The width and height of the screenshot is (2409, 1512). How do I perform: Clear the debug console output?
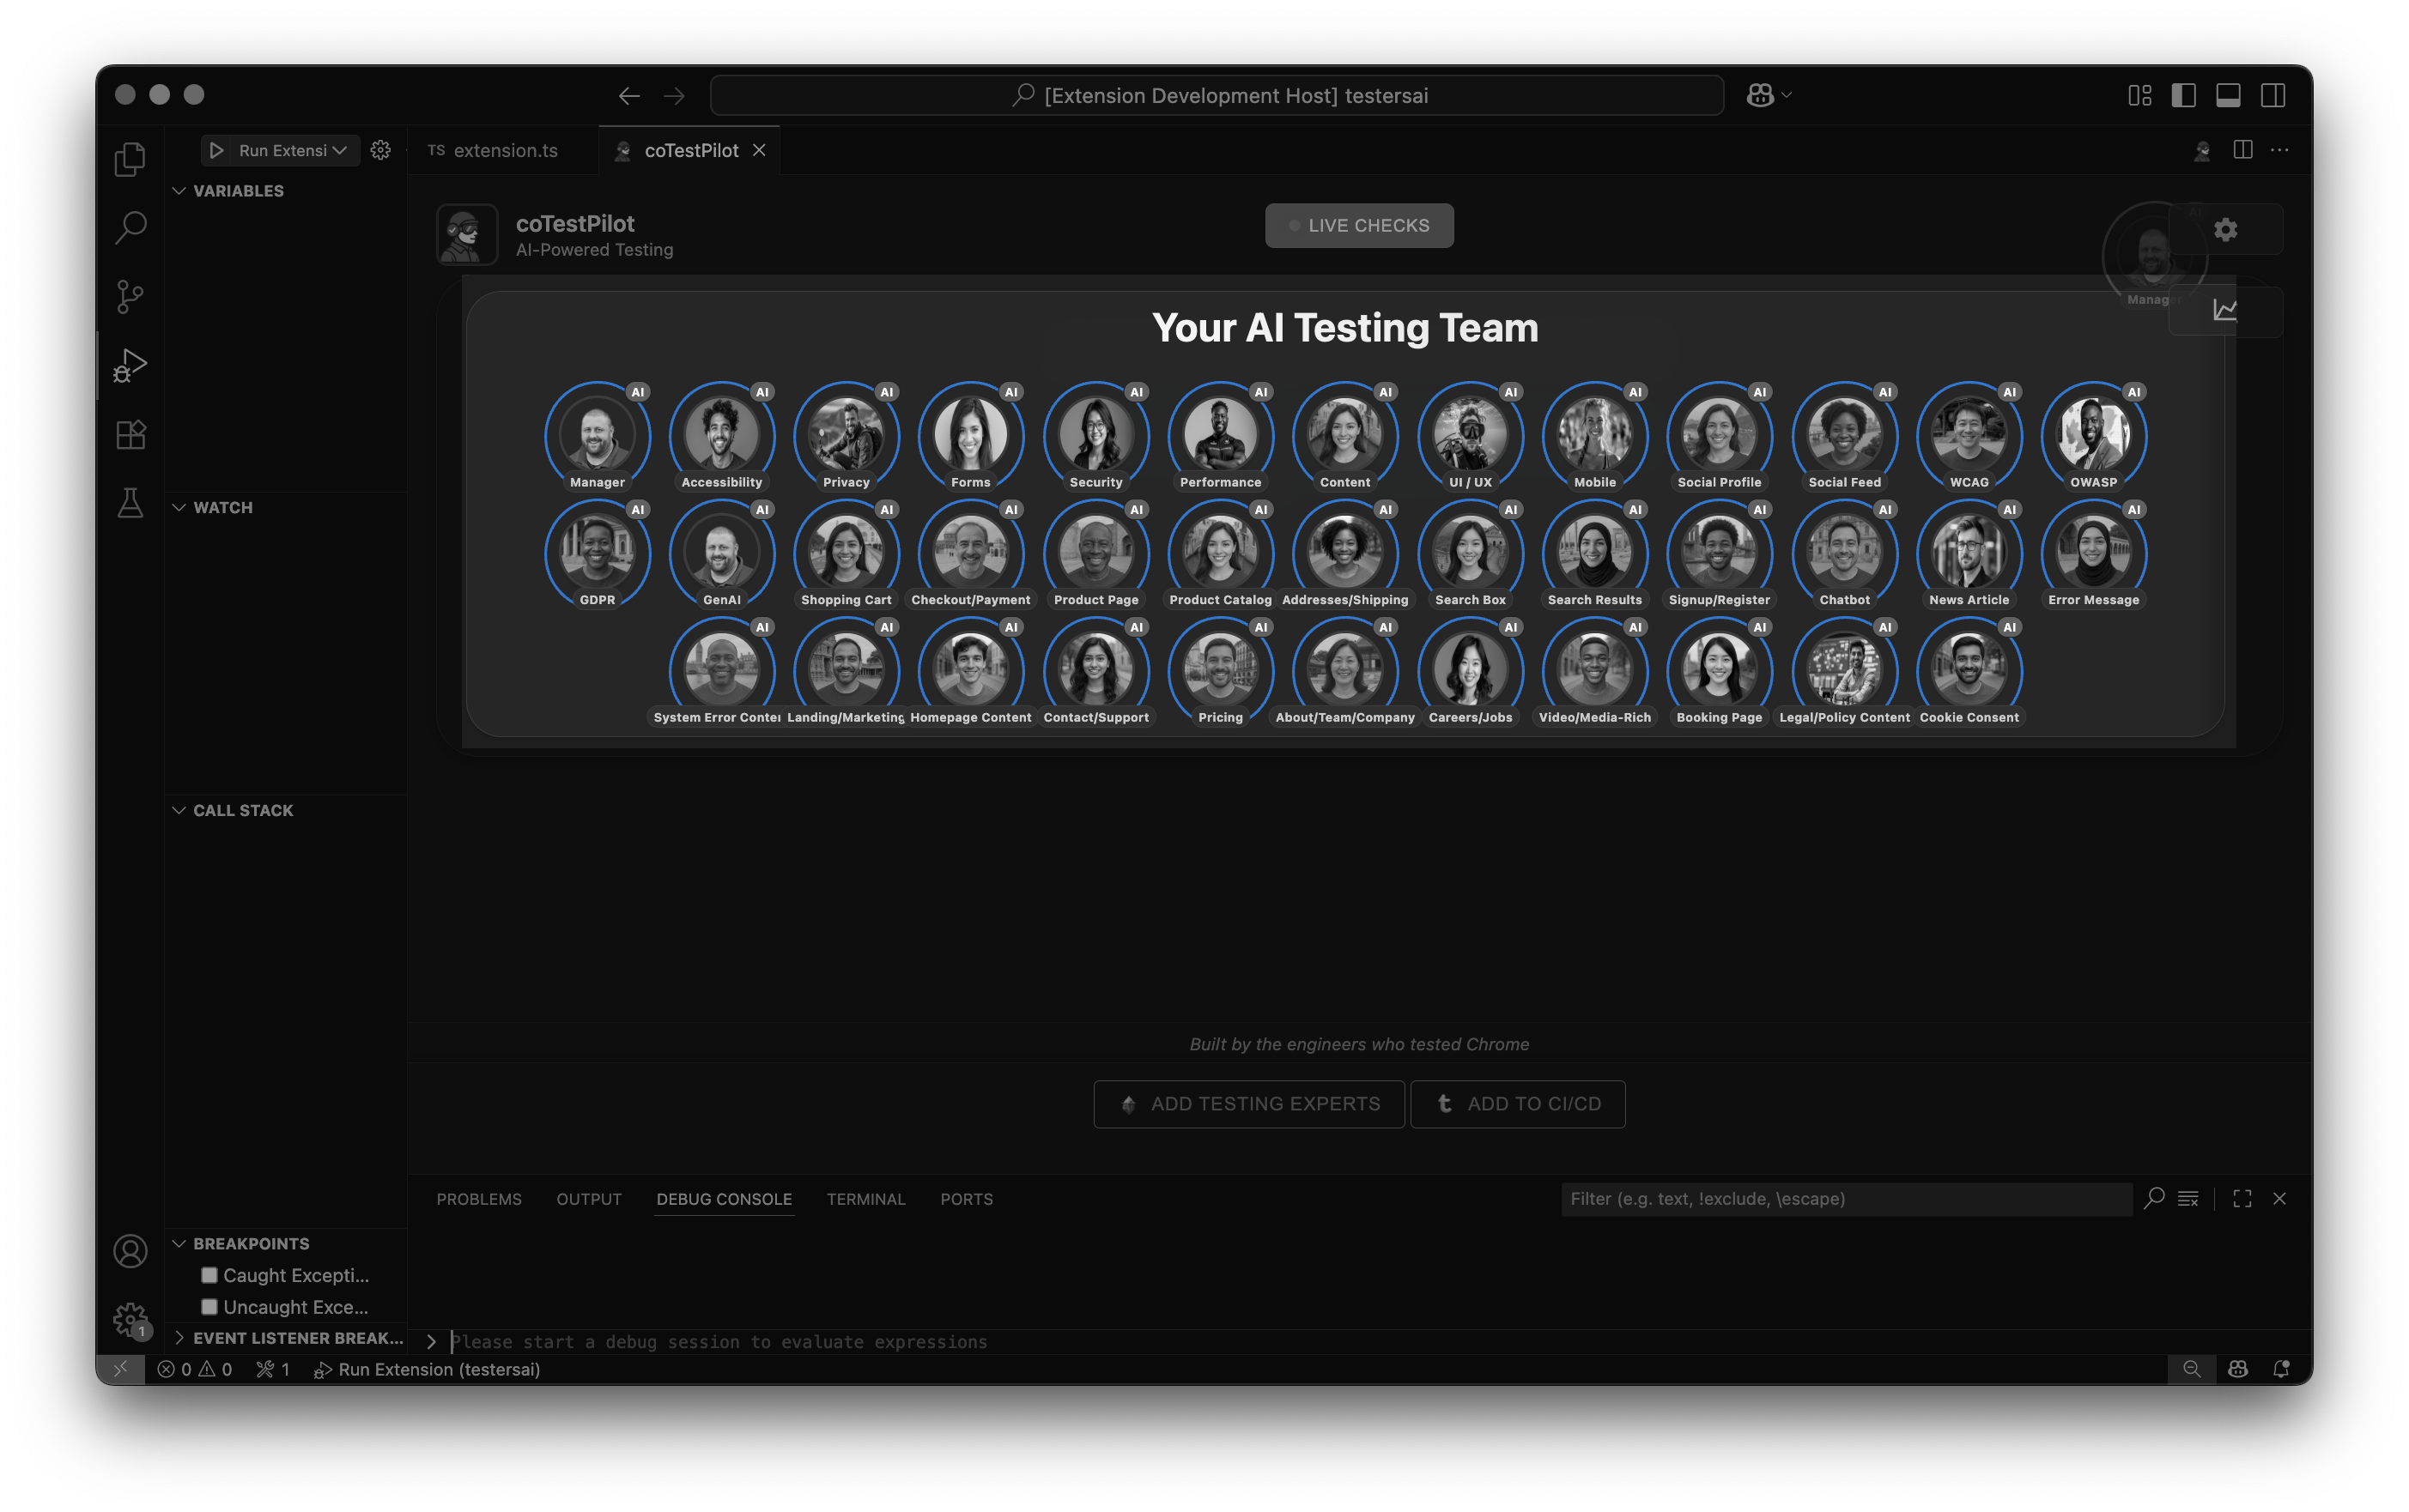click(x=2188, y=1198)
